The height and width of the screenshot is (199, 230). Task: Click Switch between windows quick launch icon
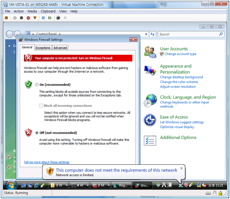coord(30,185)
